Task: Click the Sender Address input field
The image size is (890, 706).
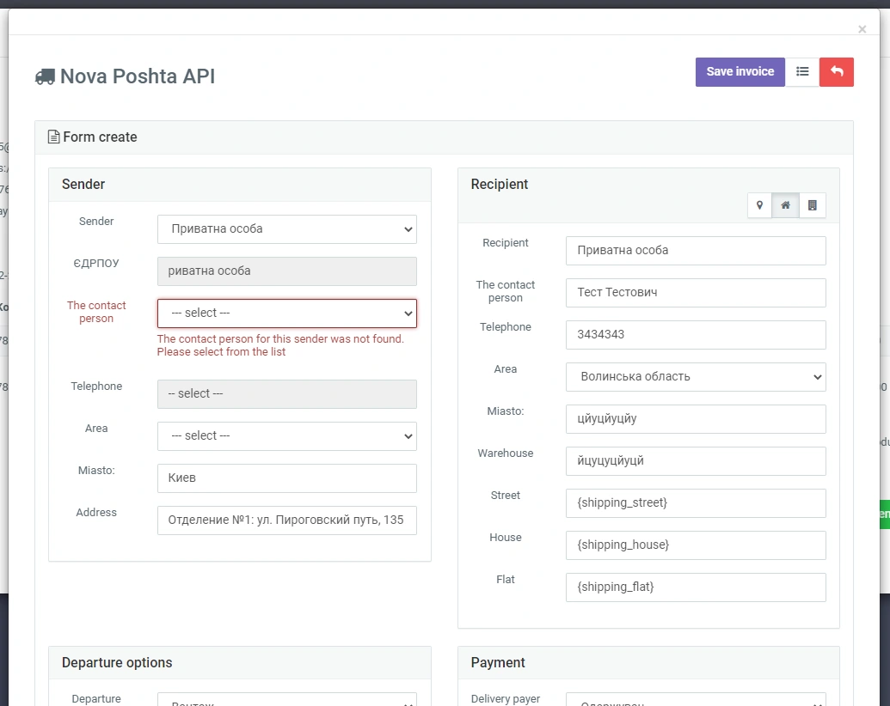Action: [286, 520]
